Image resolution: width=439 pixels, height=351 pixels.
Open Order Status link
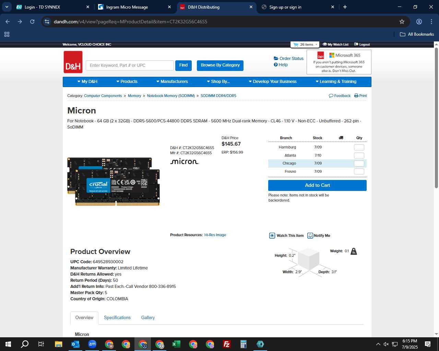coord(288,59)
